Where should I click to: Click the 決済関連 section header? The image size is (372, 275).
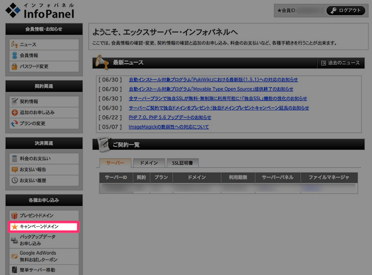pyautogui.click(x=44, y=143)
